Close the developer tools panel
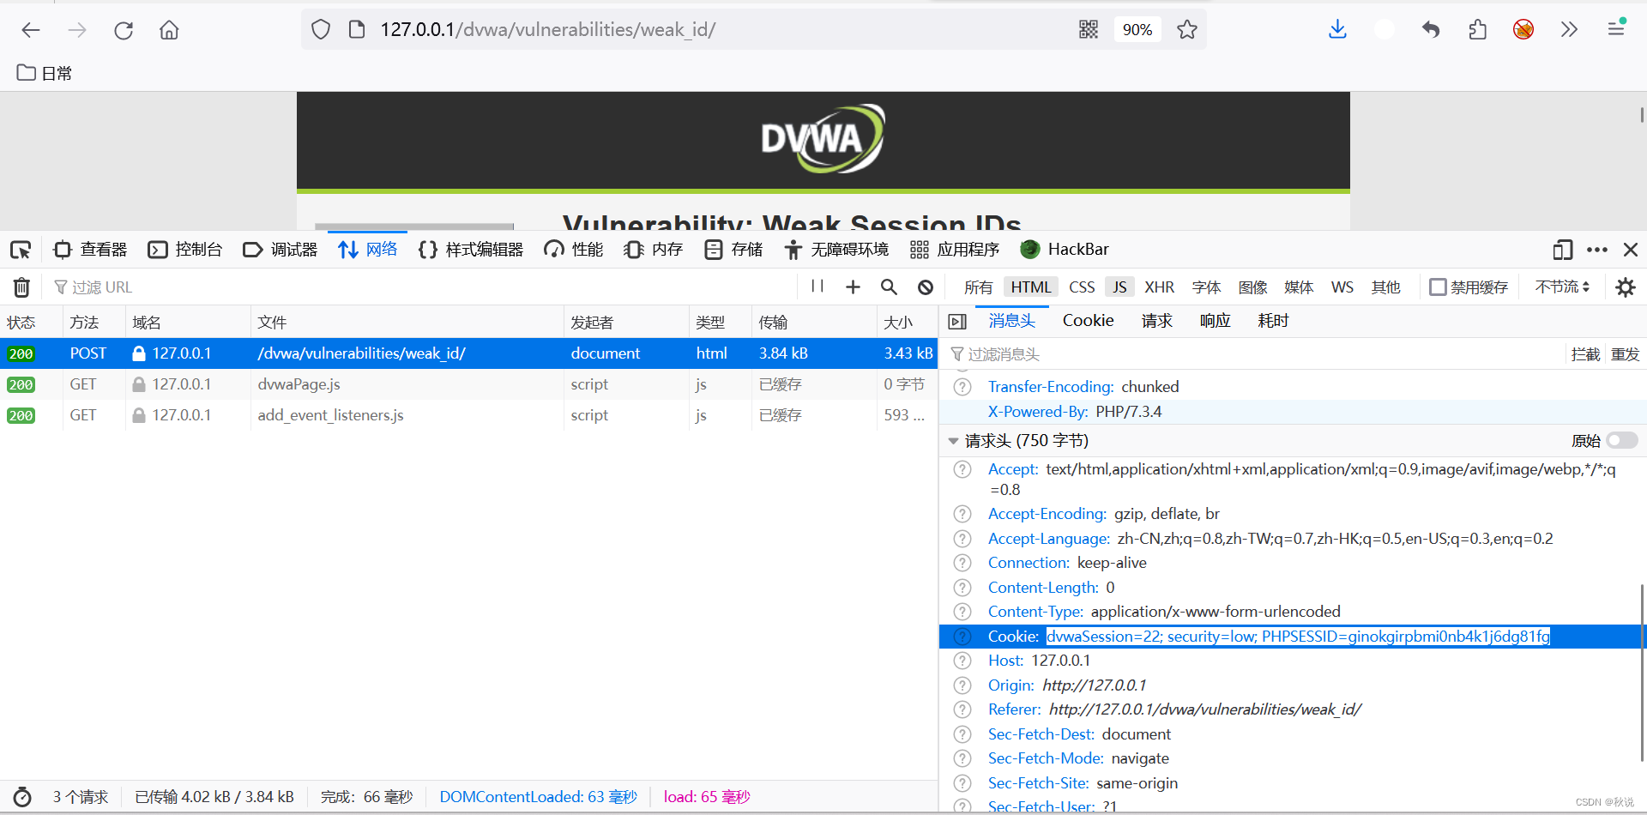 click(1631, 250)
